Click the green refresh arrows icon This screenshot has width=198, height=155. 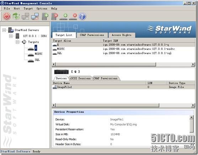(x=16, y=16)
